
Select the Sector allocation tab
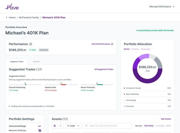point(127,49)
